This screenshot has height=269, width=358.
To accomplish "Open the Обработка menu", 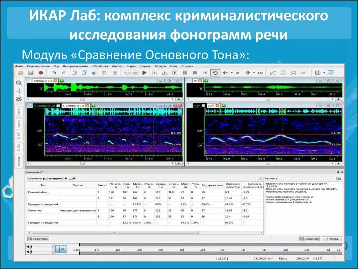I will 100,66.
